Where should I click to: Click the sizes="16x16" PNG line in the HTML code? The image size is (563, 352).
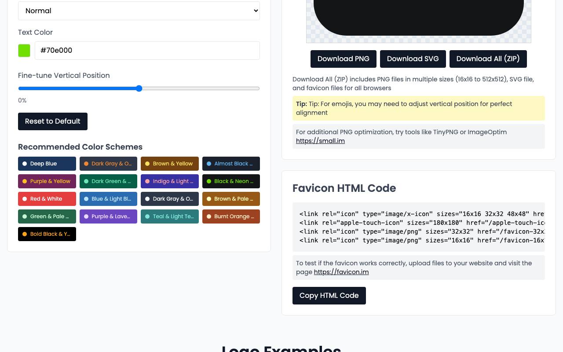pyautogui.click(x=422, y=240)
